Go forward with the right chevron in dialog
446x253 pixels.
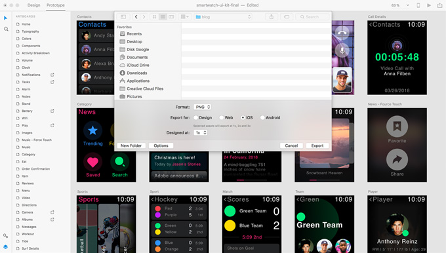[144, 17]
